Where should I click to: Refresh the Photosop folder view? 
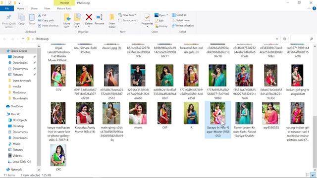click(285, 39)
